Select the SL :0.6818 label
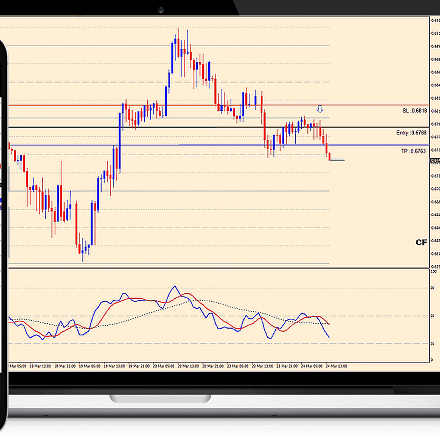This screenshot has width=440, height=440. [415, 111]
